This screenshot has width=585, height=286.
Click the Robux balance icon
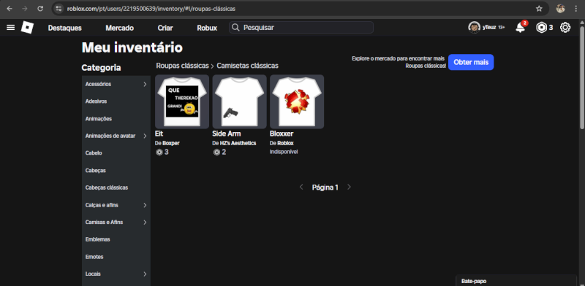click(541, 28)
